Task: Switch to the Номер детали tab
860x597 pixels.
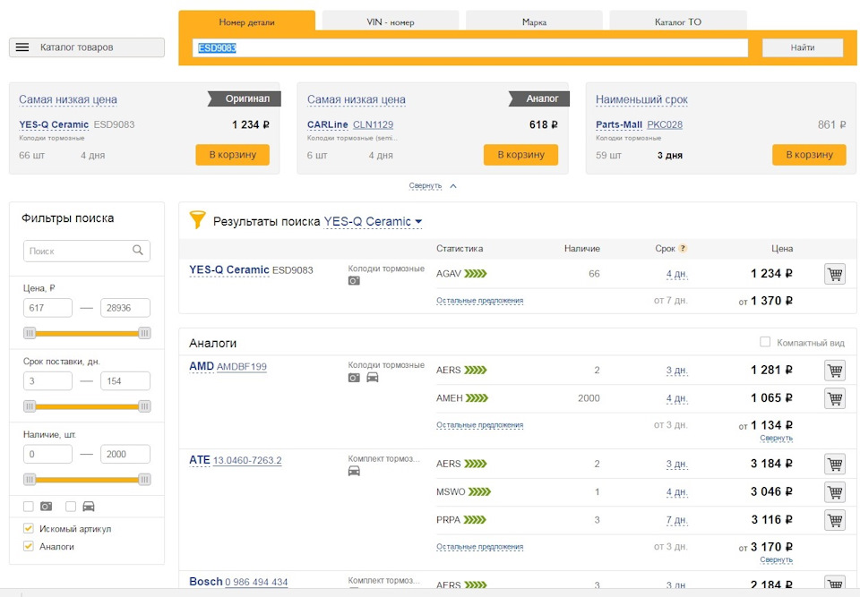Action: click(x=247, y=21)
